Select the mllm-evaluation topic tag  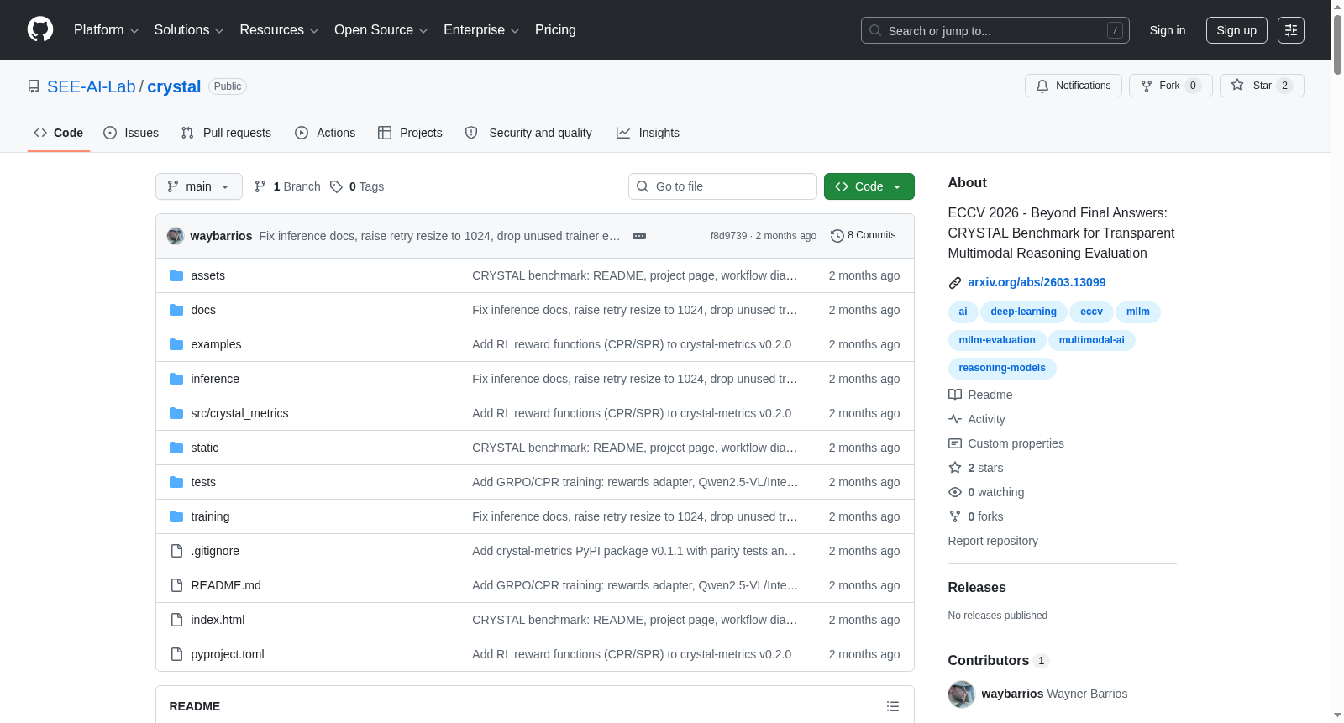pos(997,340)
